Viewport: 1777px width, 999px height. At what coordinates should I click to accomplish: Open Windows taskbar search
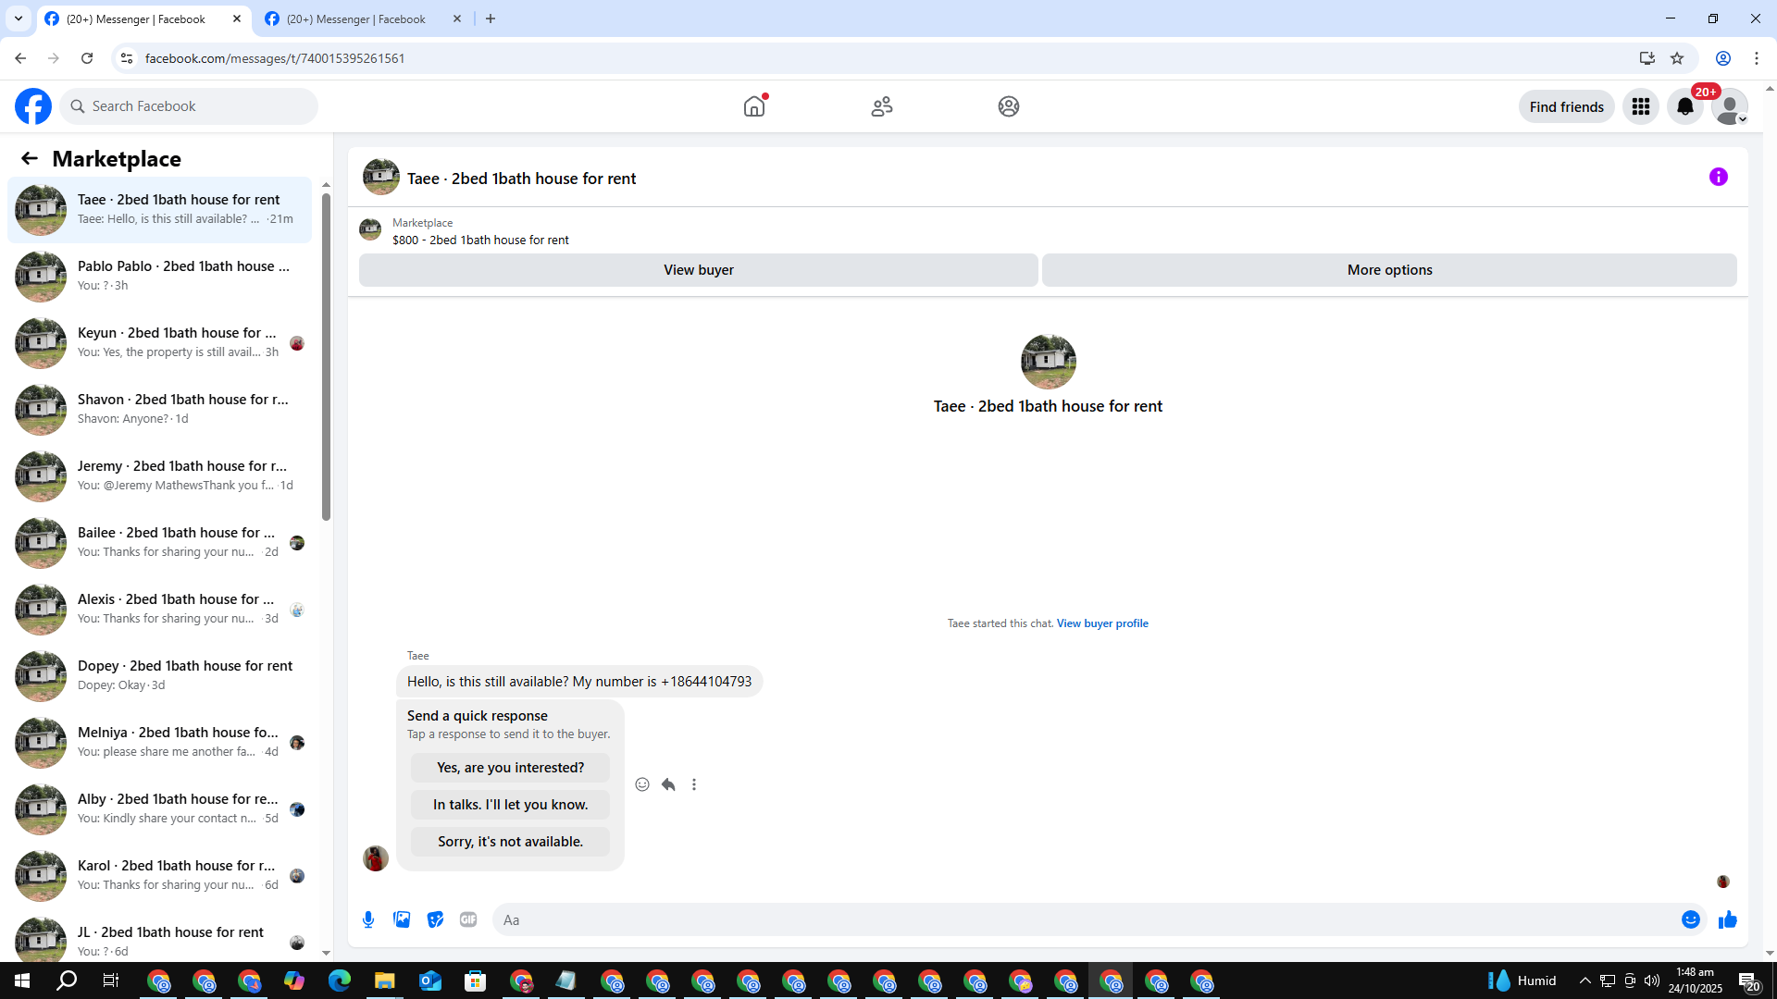tap(67, 980)
